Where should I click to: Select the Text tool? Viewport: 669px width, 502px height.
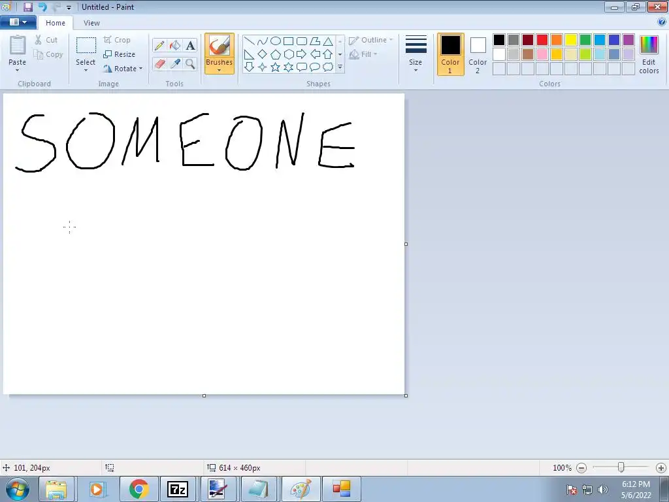pyautogui.click(x=190, y=45)
